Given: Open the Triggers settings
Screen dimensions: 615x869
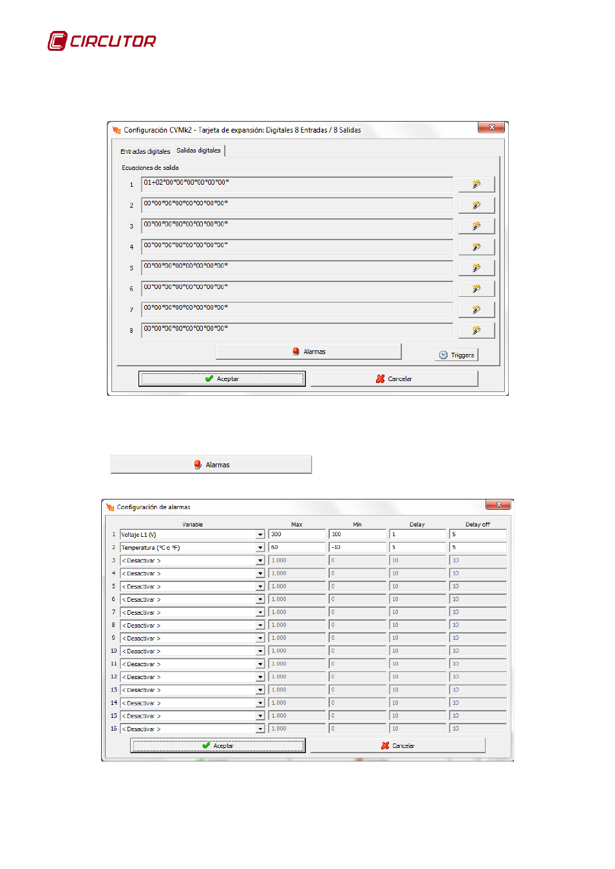Looking at the screenshot, I should [x=457, y=355].
